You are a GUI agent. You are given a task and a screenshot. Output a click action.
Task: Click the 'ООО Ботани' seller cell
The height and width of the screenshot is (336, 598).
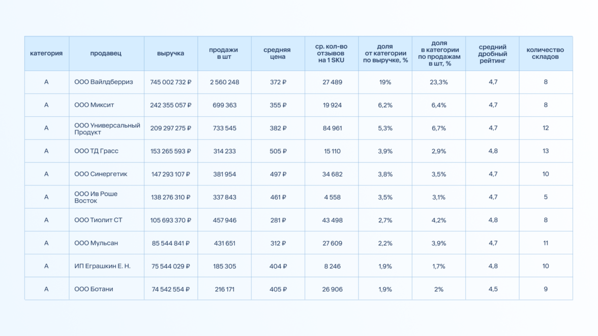tap(94, 289)
